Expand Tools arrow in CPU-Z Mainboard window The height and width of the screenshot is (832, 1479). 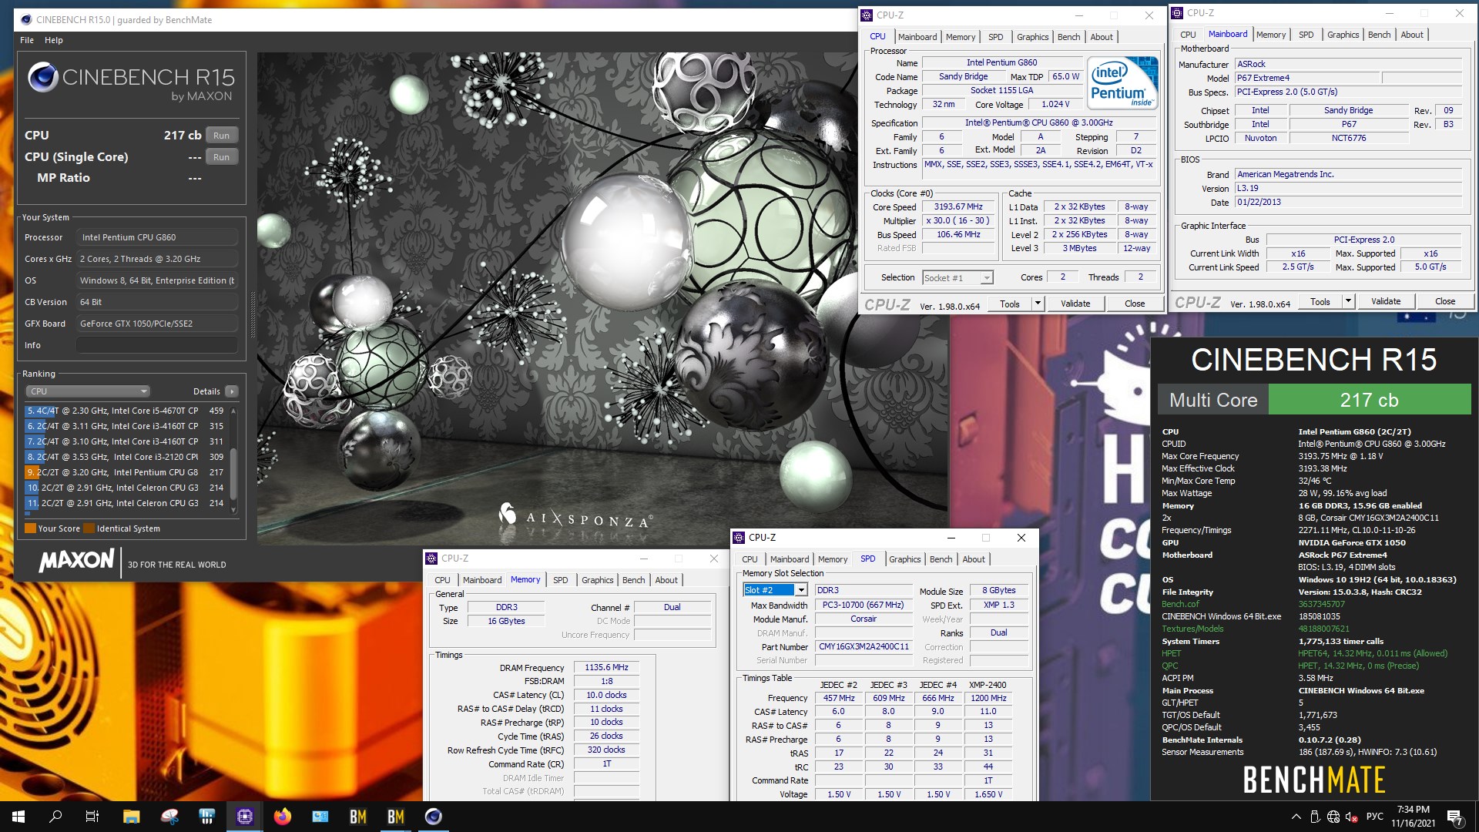click(1348, 301)
